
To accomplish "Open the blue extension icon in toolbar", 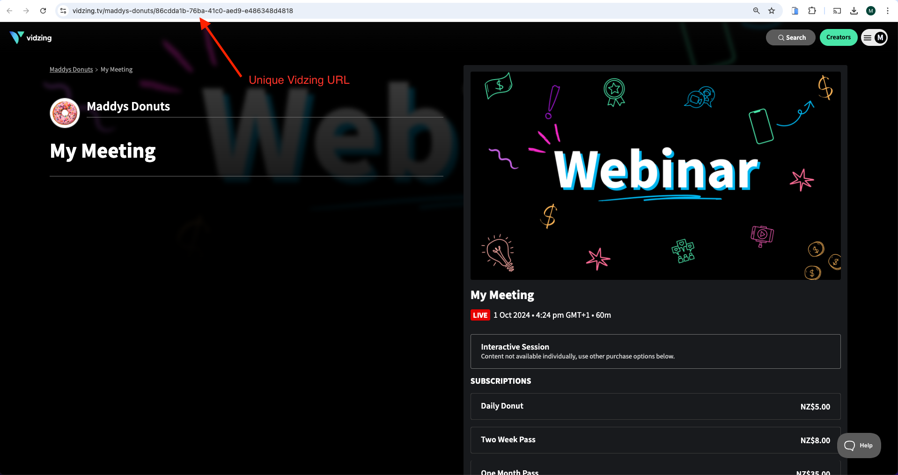I will point(795,11).
